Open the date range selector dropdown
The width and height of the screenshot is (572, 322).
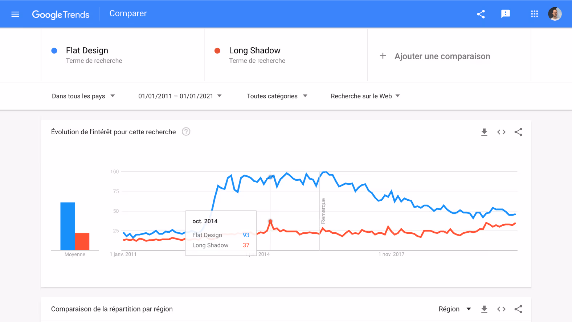(180, 96)
